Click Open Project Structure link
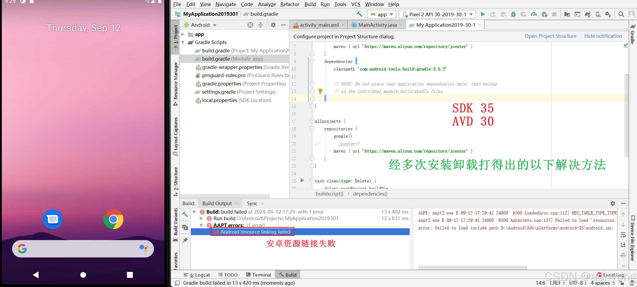The image size is (637, 287). coord(550,36)
